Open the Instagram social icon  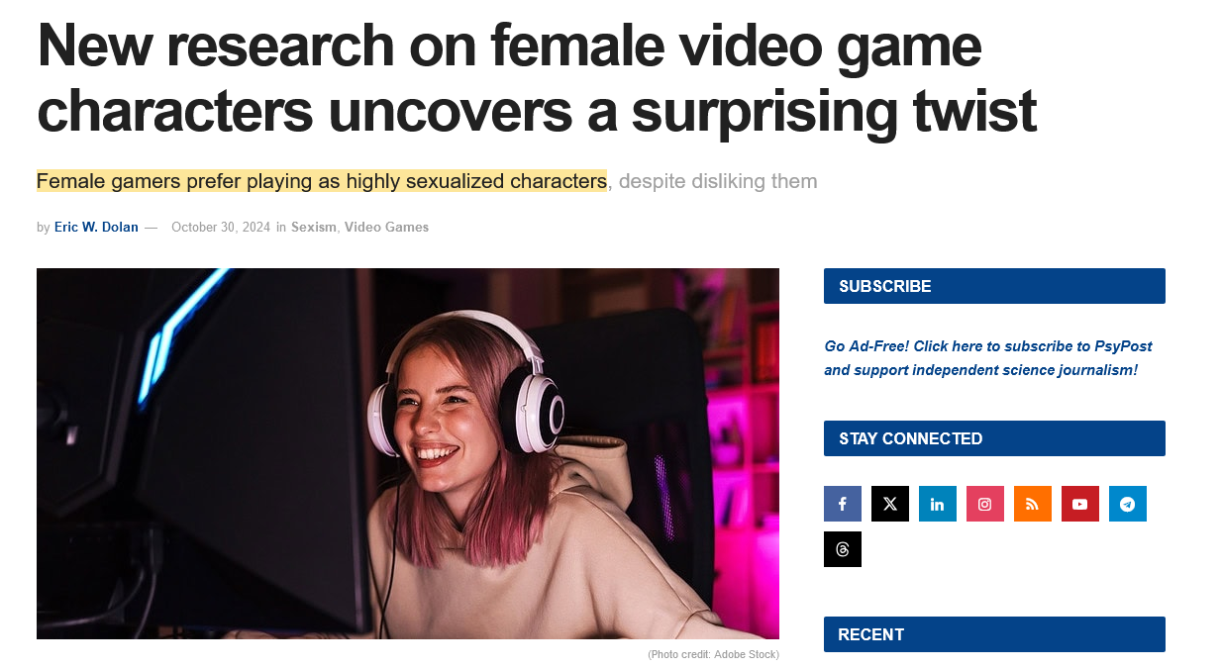pyautogui.click(x=985, y=504)
